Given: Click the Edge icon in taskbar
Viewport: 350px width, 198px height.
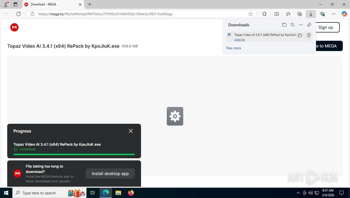Looking at the screenshot, I should [x=106, y=193].
